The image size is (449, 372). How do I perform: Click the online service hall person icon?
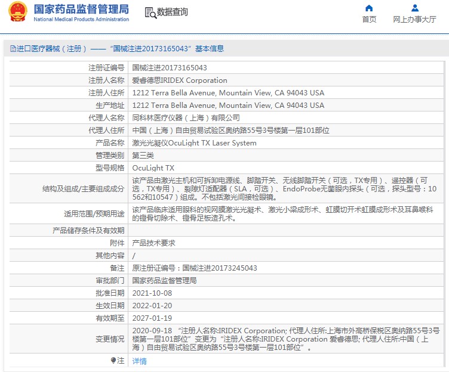[x=414, y=8]
